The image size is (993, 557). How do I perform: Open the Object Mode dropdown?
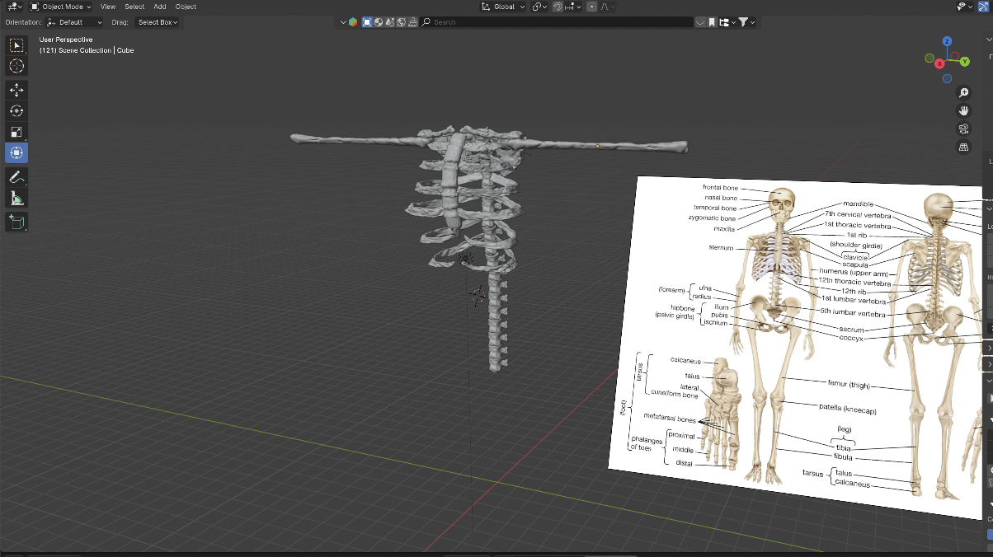click(61, 7)
